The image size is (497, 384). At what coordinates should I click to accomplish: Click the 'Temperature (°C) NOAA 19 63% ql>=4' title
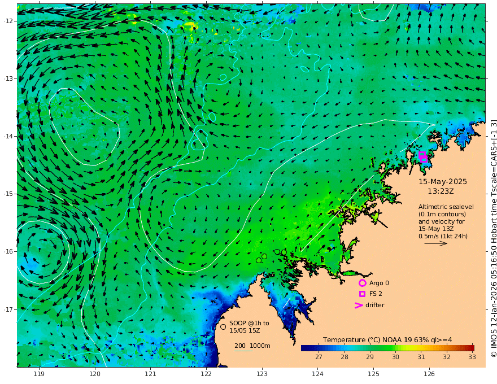tap(387, 340)
